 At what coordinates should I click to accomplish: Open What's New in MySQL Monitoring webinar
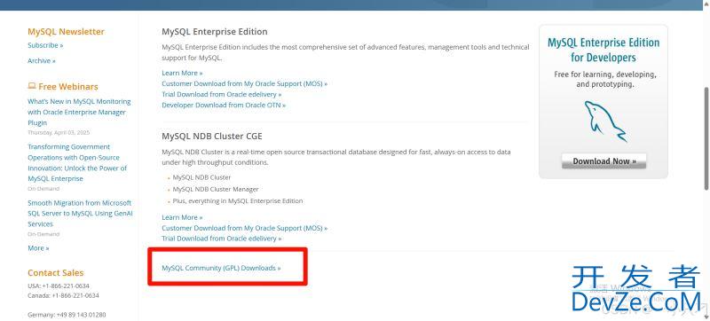click(x=79, y=112)
